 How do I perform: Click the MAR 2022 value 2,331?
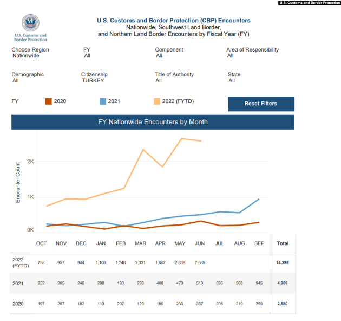click(x=141, y=262)
